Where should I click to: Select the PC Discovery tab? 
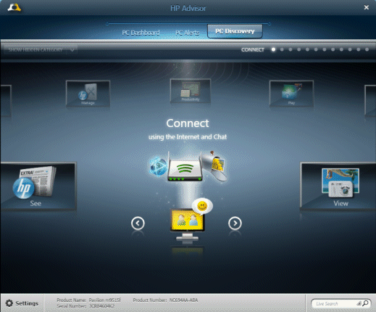pos(235,31)
